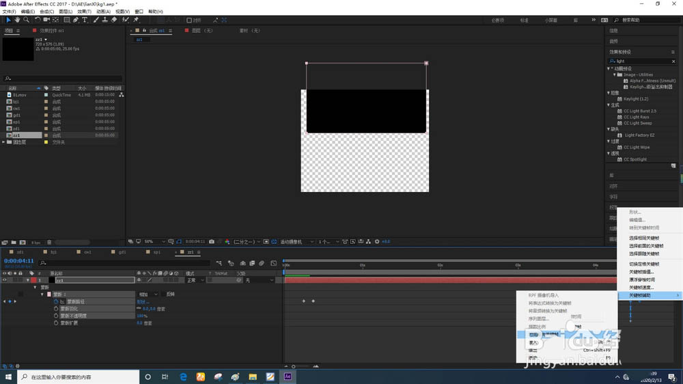Toggle visibility eye for layer zz1
Viewport: 683px width, 384px height.
pyautogui.click(x=5, y=280)
